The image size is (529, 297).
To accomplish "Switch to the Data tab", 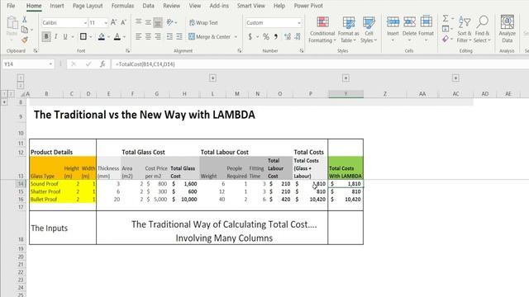I will pos(148,6).
